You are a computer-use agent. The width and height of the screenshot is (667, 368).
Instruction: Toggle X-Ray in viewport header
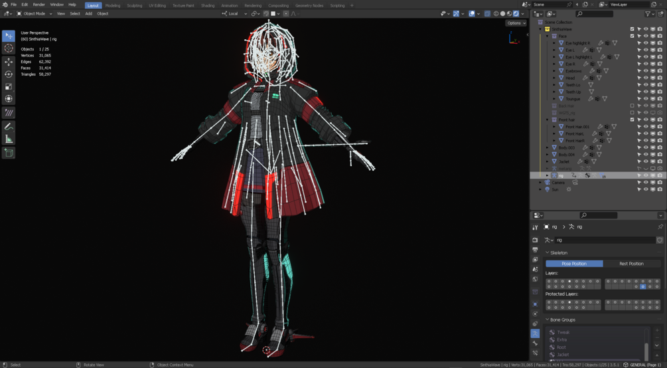coord(487,14)
